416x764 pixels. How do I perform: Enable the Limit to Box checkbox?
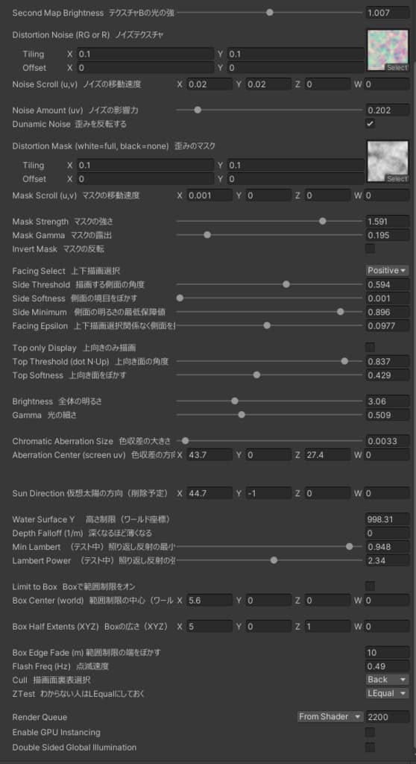pos(371,586)
